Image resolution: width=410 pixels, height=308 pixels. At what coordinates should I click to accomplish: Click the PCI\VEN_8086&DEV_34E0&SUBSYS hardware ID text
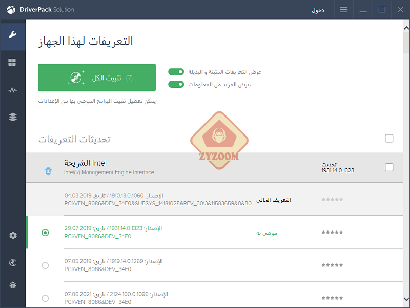coord(158,203)
